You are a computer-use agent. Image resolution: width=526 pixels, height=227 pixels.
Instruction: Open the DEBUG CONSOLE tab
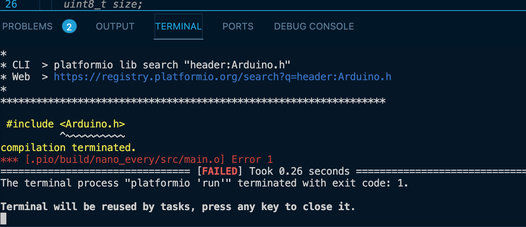314,26
